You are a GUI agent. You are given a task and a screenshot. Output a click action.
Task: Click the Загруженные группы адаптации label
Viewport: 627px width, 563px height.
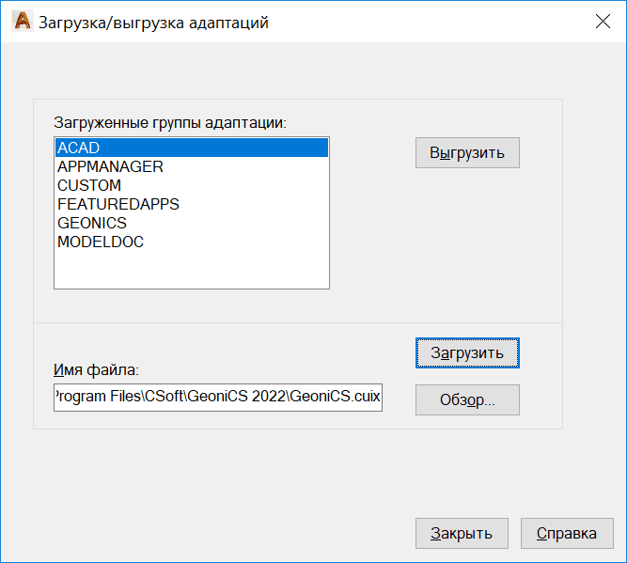[x=169, y=122]
